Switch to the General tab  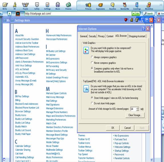pos(83,36)
